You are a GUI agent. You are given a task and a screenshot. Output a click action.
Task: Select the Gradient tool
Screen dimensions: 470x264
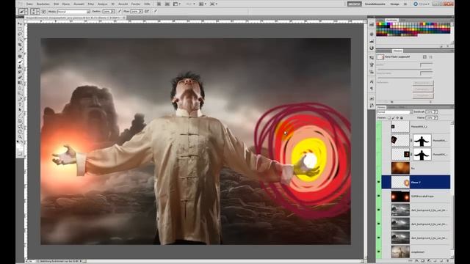pyautogui.click(x=20, y=83)
